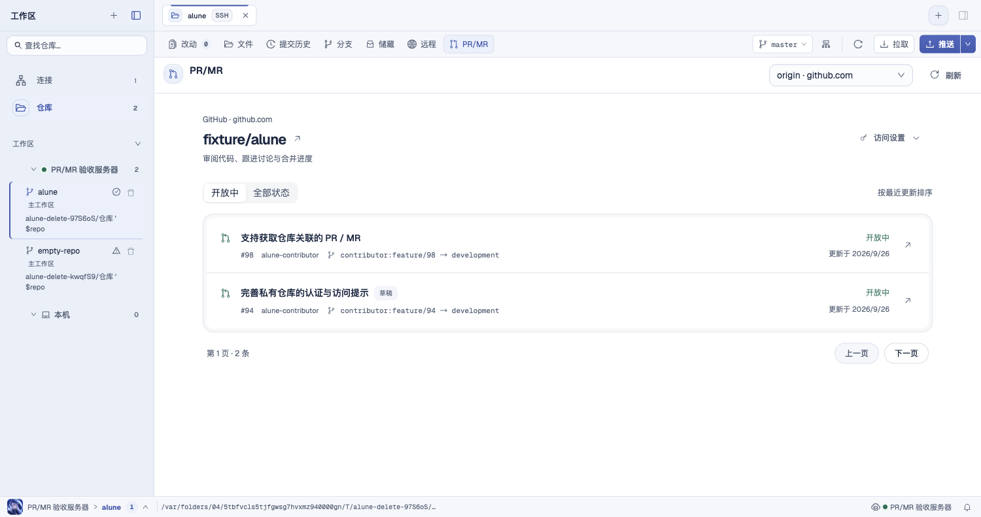The image size is (981, 517).
Task: Close the alune SSH tab
Action: click(x=245, y=16)
